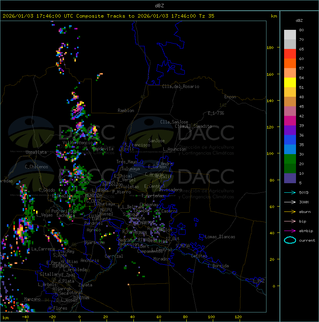This screenshot has height=322, width=319.
Task: Click the 'L_Dormida' map label
Action: pos(218,266)
